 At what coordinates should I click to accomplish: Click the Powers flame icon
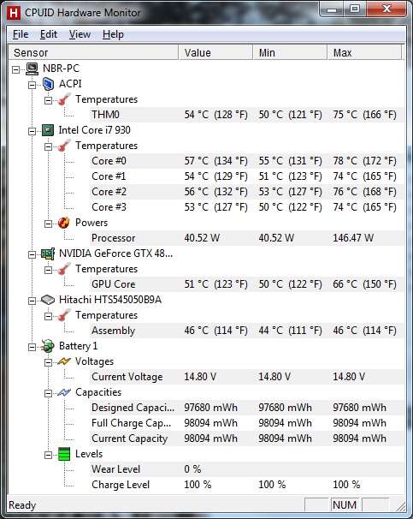point(64,223)
